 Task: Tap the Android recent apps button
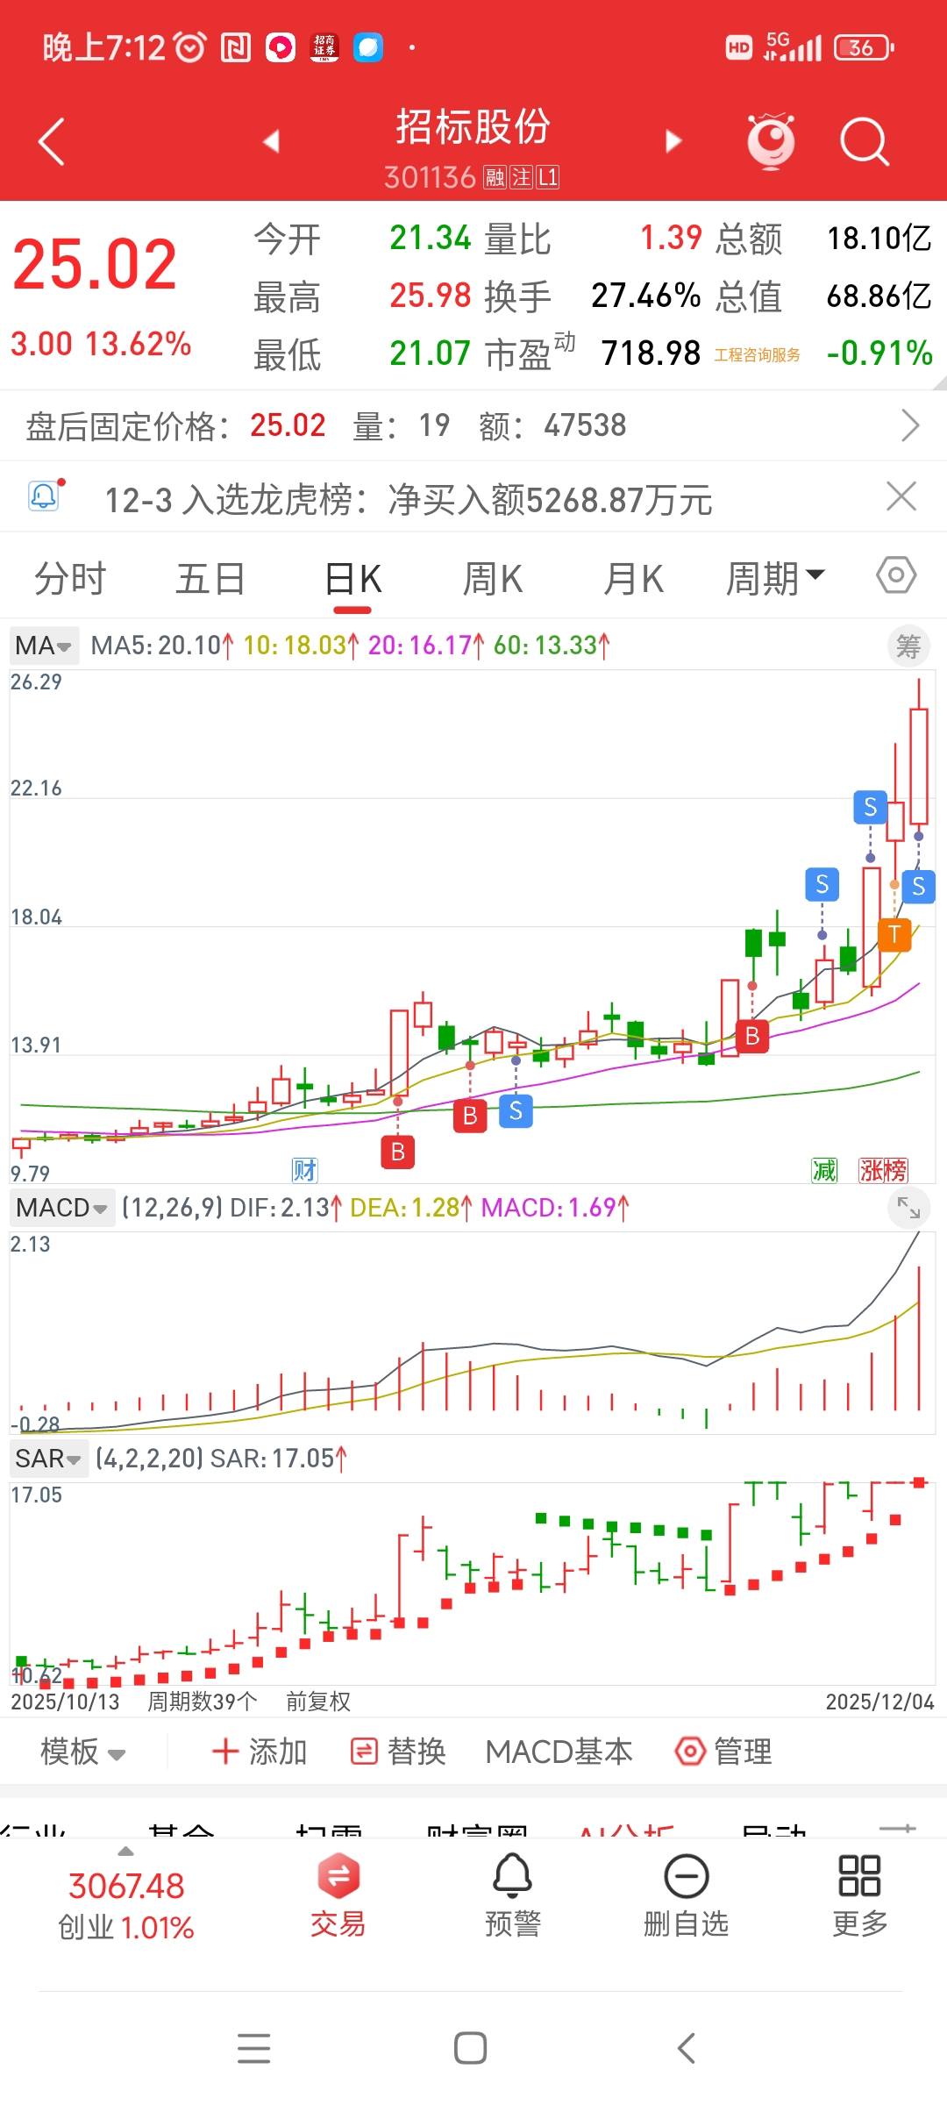tap(253, 2048)
